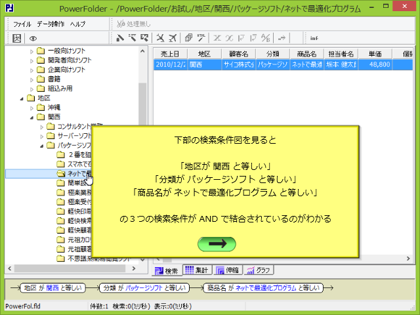
Task: Click the second pencil tool icon with dashes
Action: (x=132, y=38)
